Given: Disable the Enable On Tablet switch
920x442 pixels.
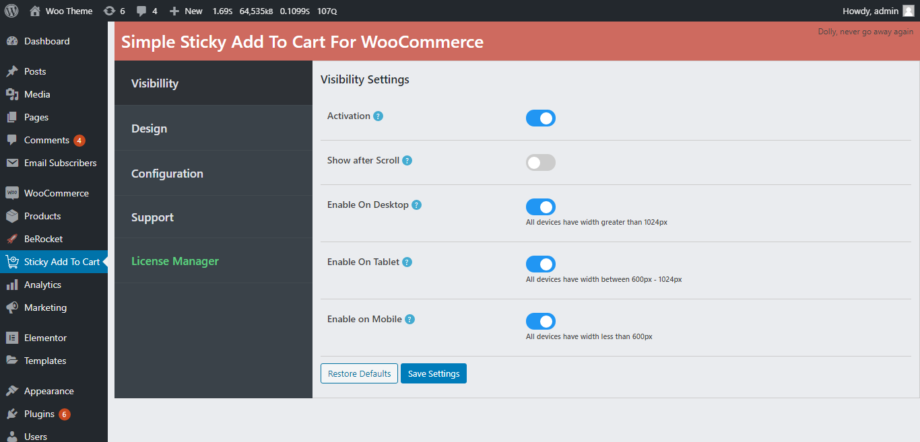Looking at the screenshot, I should pos(541,264).
